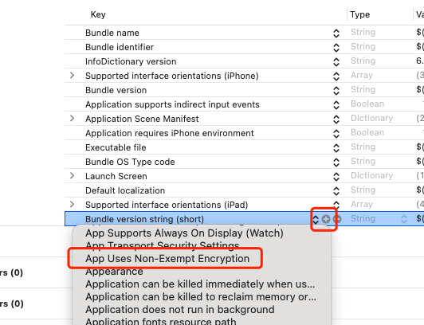Open key stepper for Bundle version string (short)

(x=316, y=219)
